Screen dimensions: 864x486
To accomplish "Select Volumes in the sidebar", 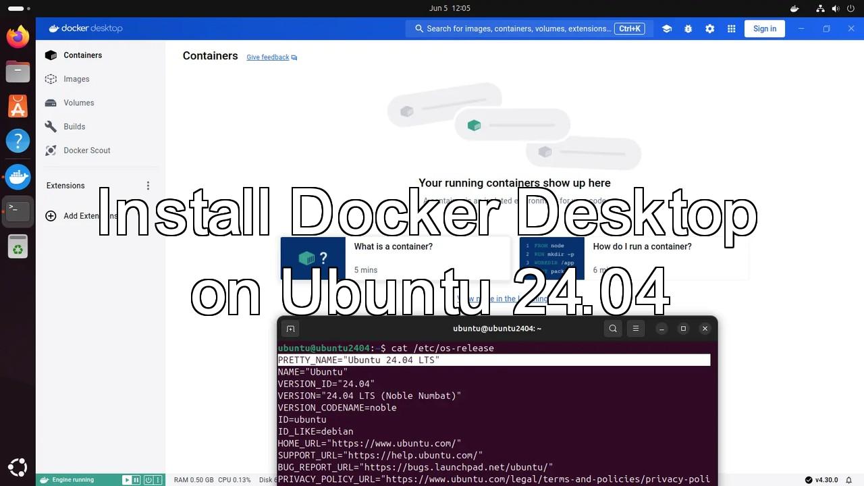I will [x=78, y=103].
